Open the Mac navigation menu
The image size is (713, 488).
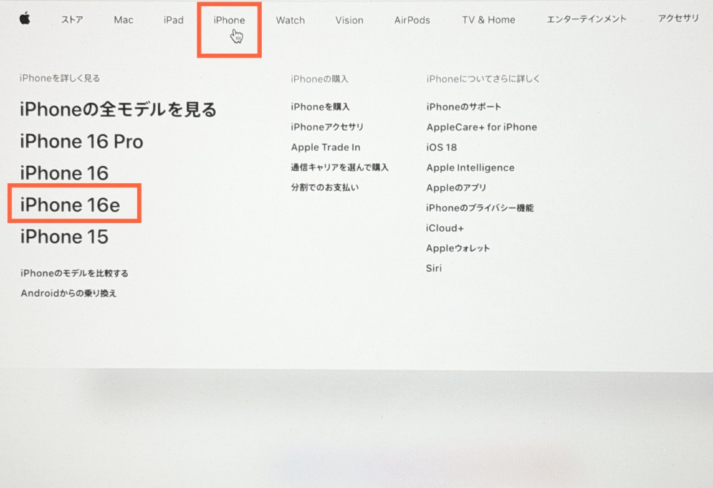(123, 20)
